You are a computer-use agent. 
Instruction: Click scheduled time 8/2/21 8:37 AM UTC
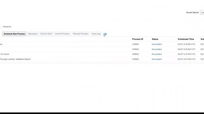186,54
